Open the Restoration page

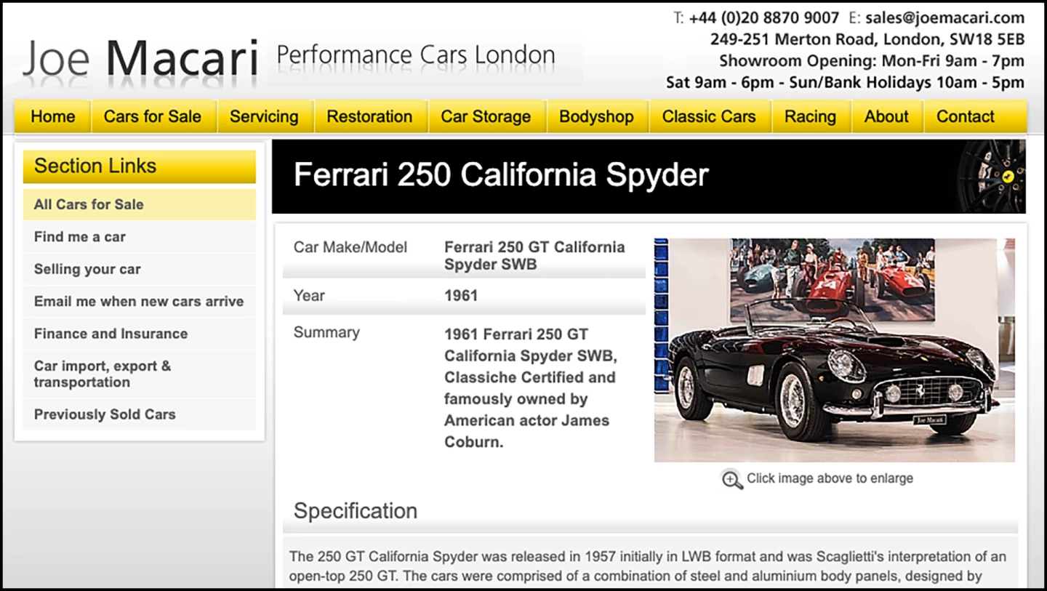(x=369, y=116)
